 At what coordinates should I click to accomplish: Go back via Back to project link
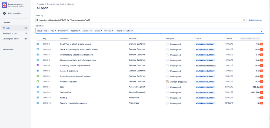click(x=15, y=13)
